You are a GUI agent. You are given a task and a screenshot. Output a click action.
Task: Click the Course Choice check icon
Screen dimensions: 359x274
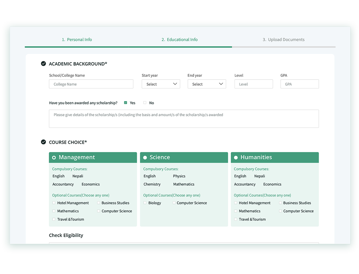tap(43, 142)
